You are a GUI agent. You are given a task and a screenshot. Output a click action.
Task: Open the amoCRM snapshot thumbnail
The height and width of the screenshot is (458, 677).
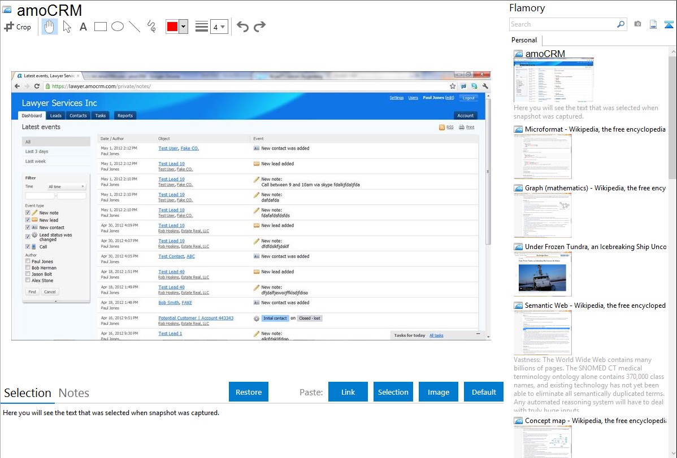coord(553,80)
